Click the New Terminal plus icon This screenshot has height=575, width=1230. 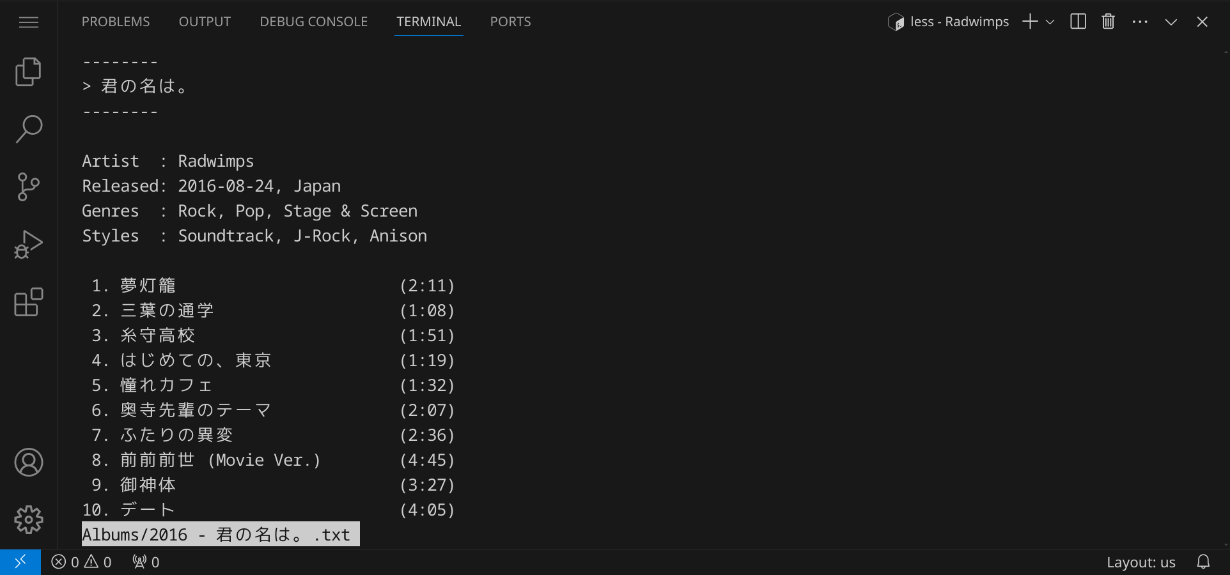[1029, 22]
